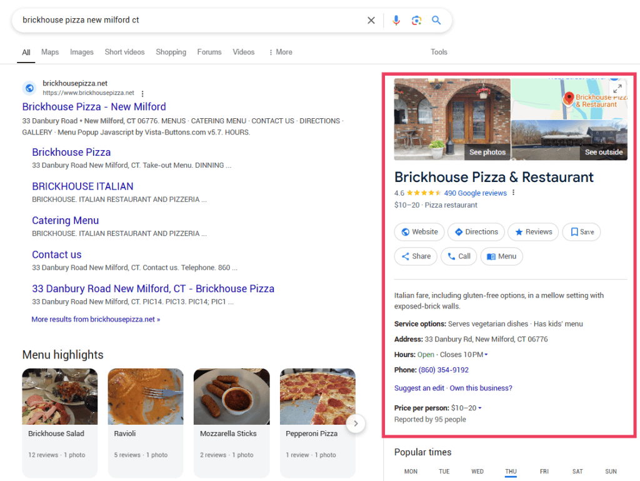Select MON in Popular times
The width and height of the screenshot is (640, 481).
tap(411, 472)
